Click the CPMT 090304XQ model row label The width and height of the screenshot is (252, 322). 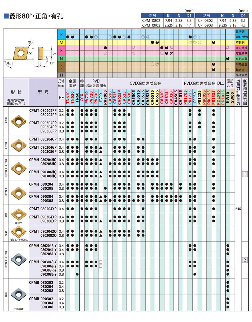tap(43, 231)
